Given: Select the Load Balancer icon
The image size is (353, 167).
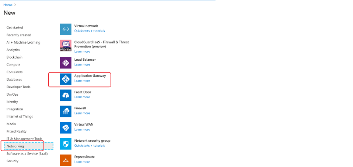Looking at the screenshot, I should point(66,63).
